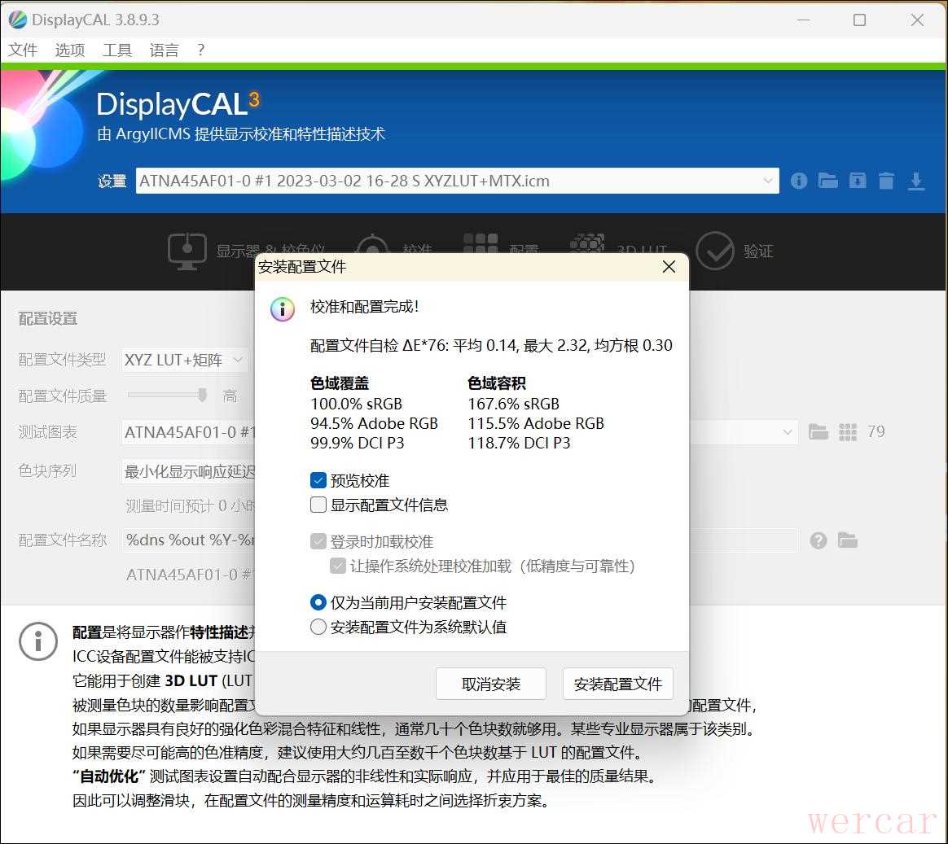Image resolution: width=948 pixels, height=844 pixels.
Task: Enable the 显示配置文件信息 checkbox
Action: (318, 505)
